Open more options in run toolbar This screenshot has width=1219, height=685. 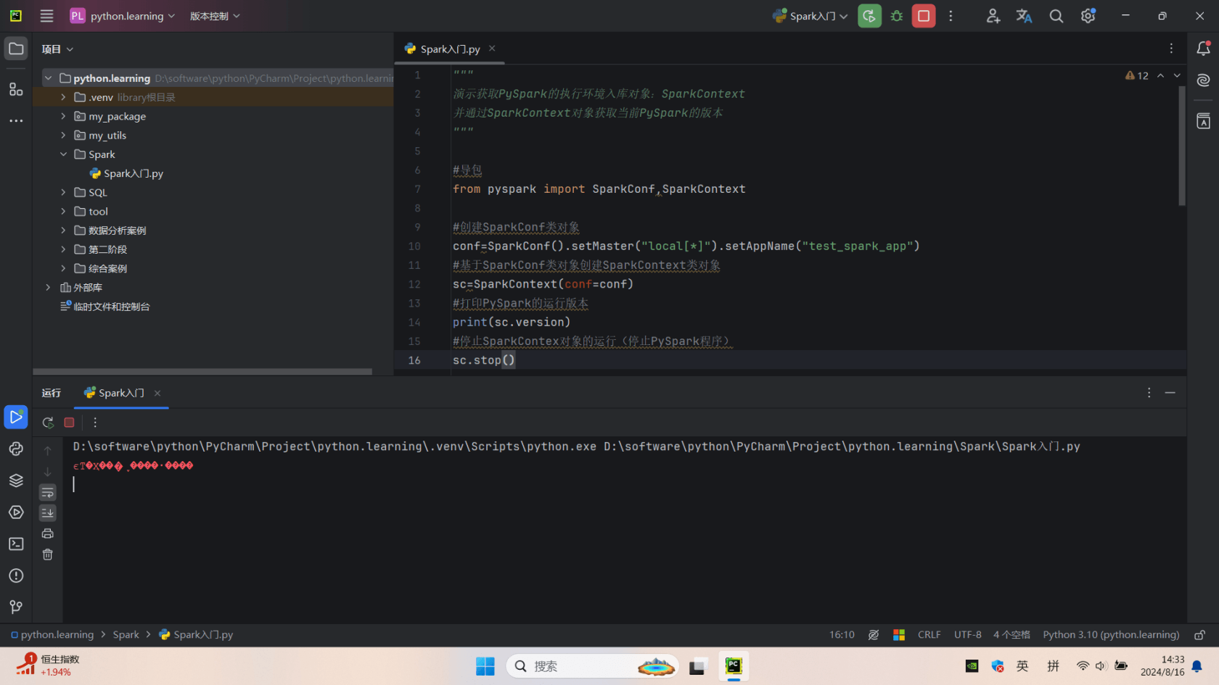coord(95,423)
